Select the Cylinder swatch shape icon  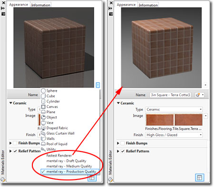coord(43,101)
